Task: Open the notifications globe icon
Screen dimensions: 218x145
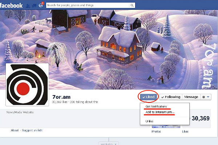Action: coord(41,5)
